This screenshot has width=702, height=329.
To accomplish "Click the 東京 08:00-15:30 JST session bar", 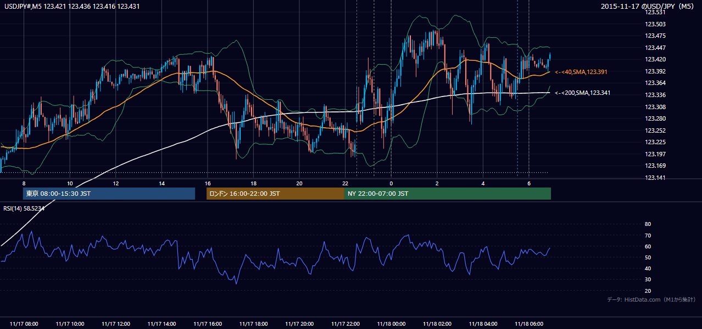I will [x=109, y=194].
